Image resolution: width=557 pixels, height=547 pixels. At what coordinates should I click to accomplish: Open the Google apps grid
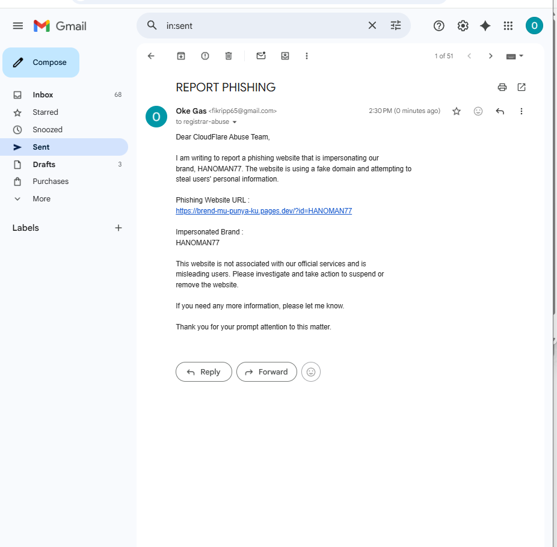508,26
